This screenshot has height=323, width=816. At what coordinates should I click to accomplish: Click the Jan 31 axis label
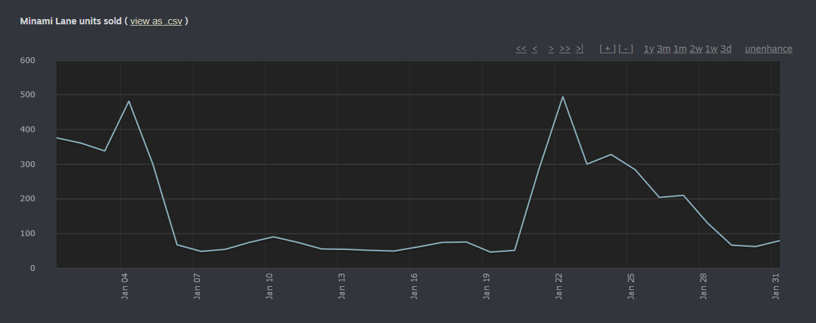coord(776,286)
